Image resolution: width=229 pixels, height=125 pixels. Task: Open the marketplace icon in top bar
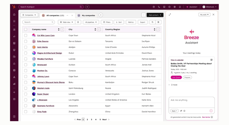coord(164,7)
